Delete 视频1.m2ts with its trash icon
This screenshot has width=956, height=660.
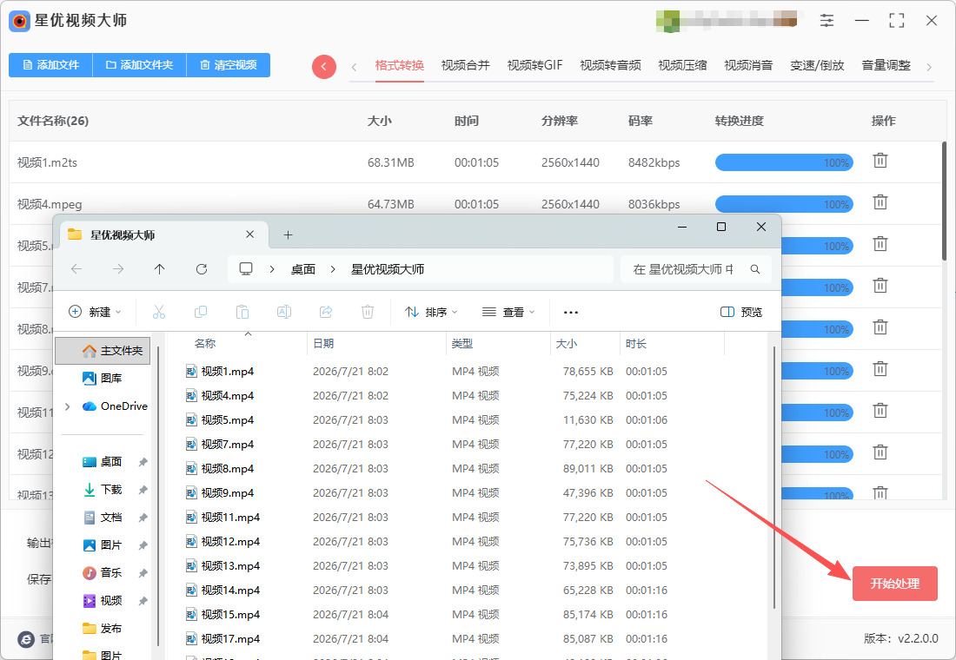click(880, 161)
